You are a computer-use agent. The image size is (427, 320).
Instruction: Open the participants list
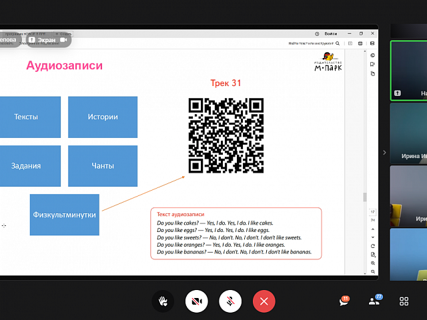pos(374,301)
